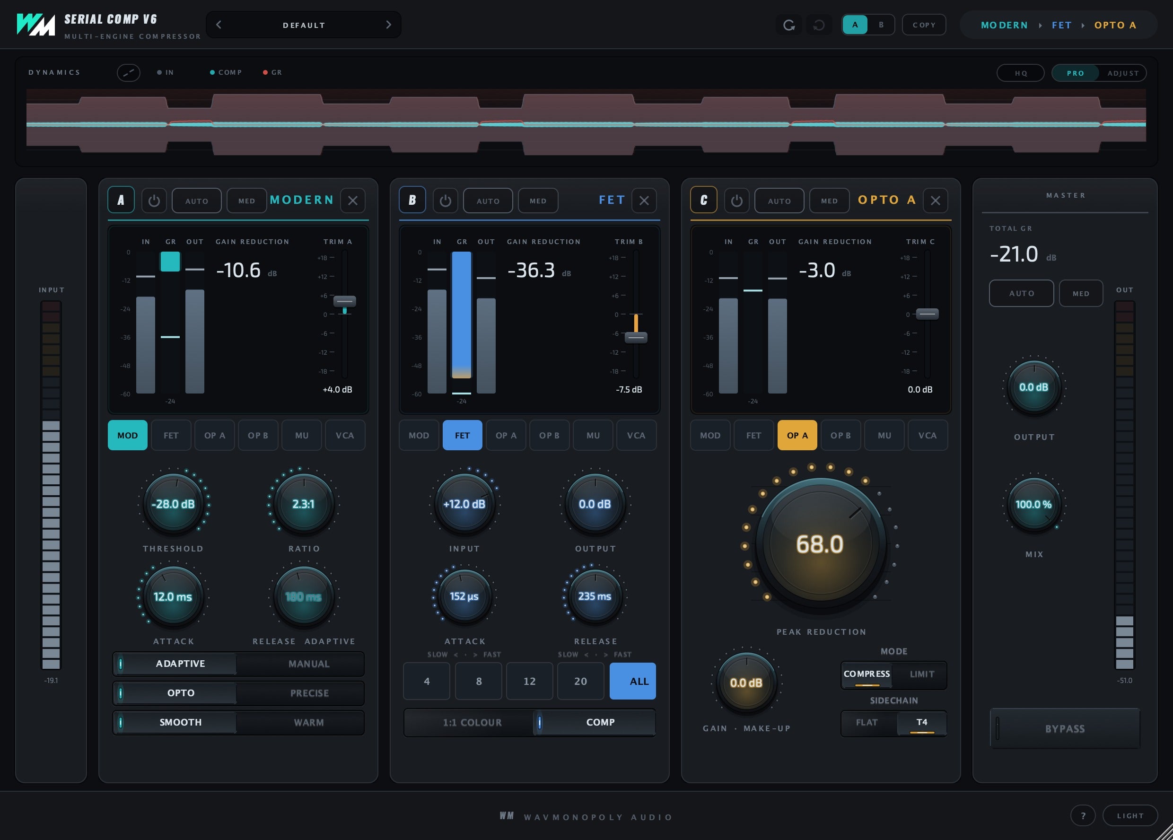
Task: Enable AUTO in stage A
Action: [x=197, y=201]
